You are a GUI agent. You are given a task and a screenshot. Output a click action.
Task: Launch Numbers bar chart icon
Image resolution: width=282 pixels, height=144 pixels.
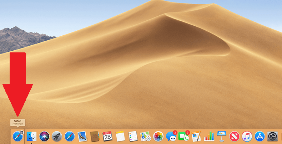coord(209,137)
